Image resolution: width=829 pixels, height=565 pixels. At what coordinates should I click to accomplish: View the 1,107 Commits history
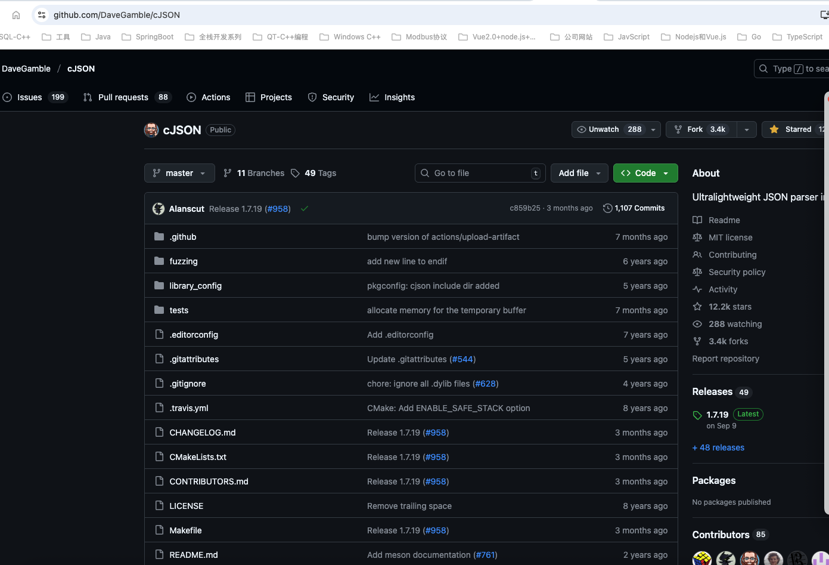(634, 208)
